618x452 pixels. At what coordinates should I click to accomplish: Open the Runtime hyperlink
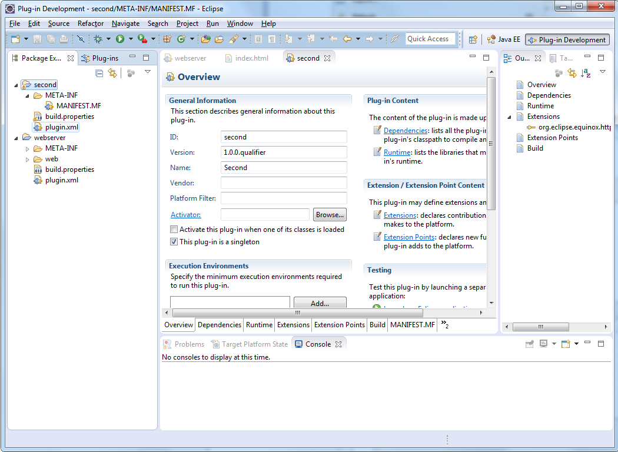[397, 152]
